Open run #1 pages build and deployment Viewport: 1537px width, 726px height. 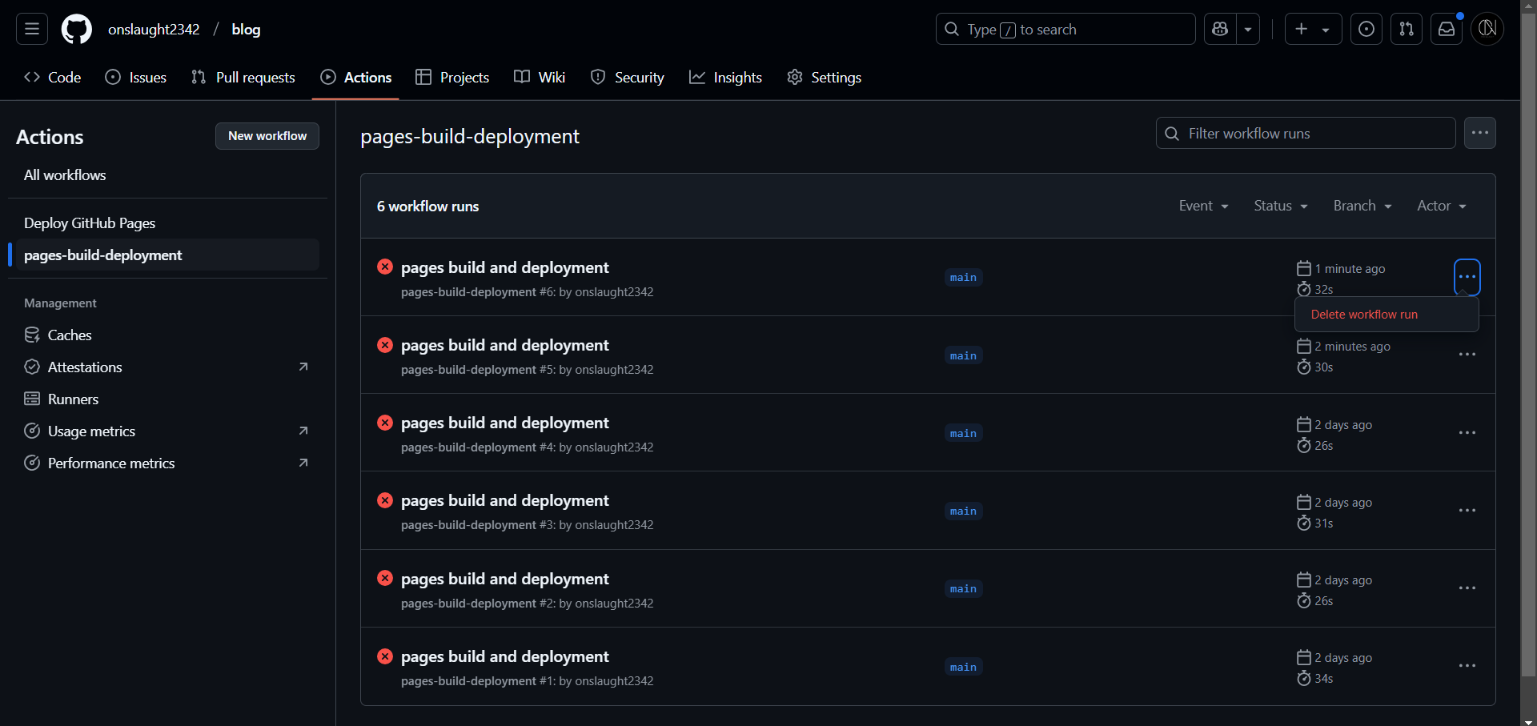[x=504, y=656]
